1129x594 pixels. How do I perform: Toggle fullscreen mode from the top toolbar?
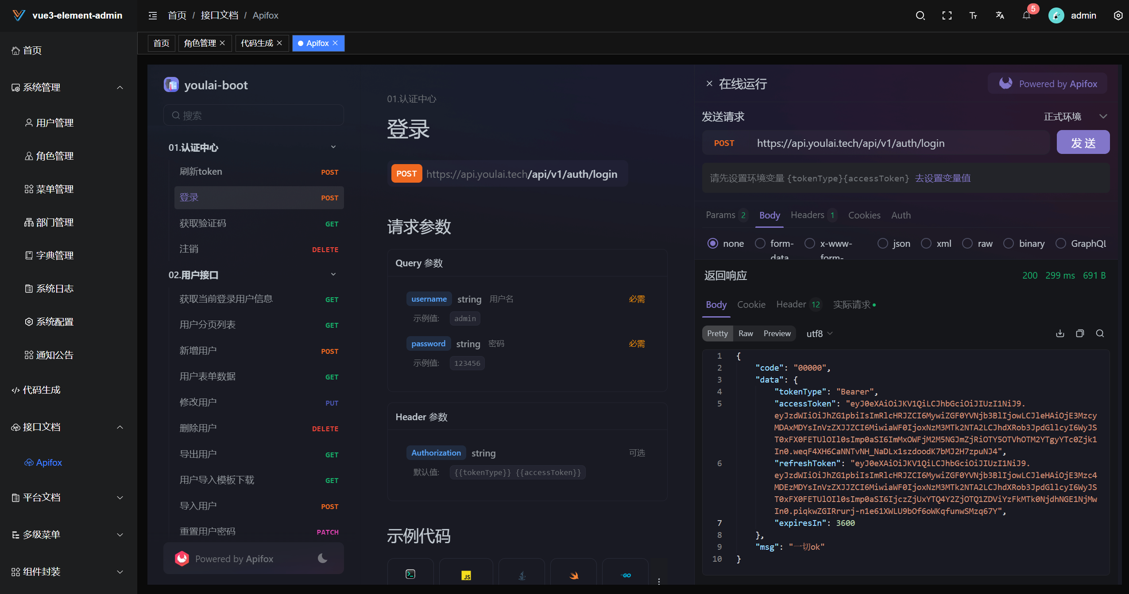[x=947, y=15]
